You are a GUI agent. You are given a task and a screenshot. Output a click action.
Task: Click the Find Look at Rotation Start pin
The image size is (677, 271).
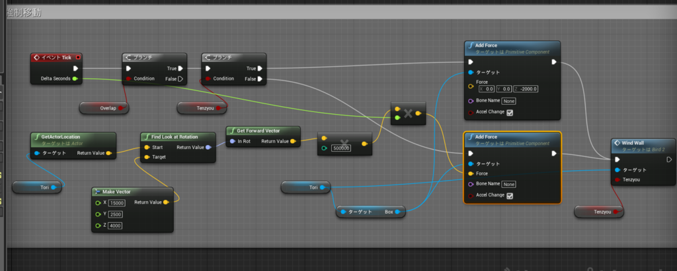click(147, 147)
